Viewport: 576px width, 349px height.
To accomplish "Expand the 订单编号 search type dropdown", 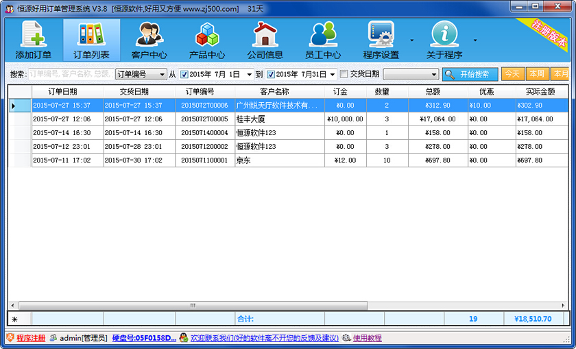I will [x=162, y=74].
